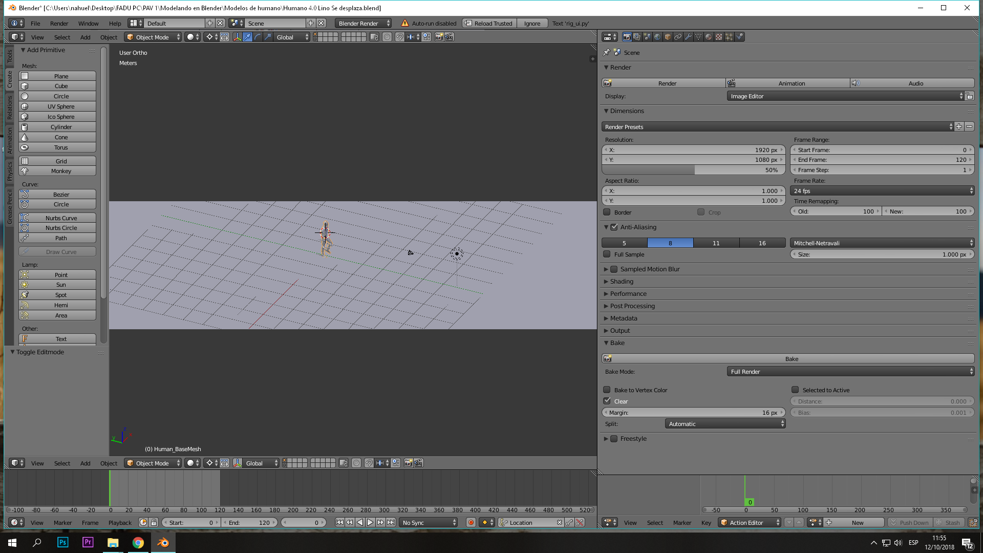
Task: Open the Texture properties tab
Action: point(719,37)
